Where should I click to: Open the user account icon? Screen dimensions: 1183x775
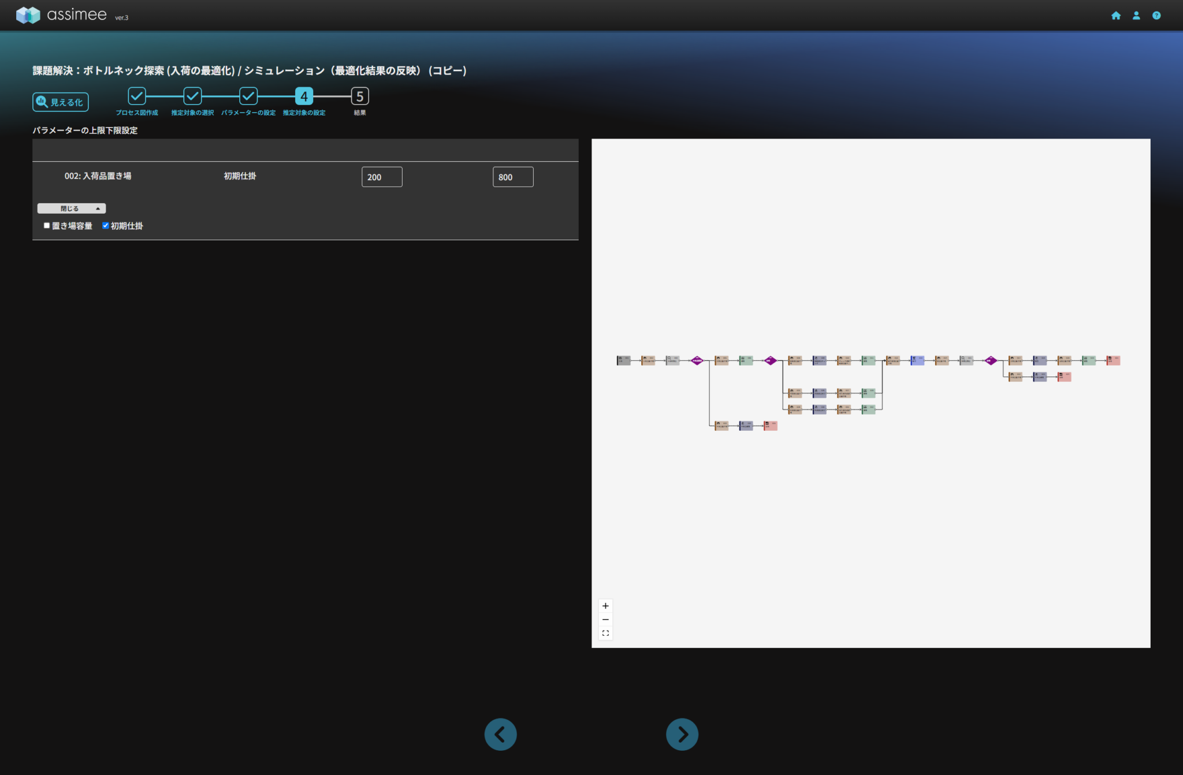click(x=1136, y=16)
